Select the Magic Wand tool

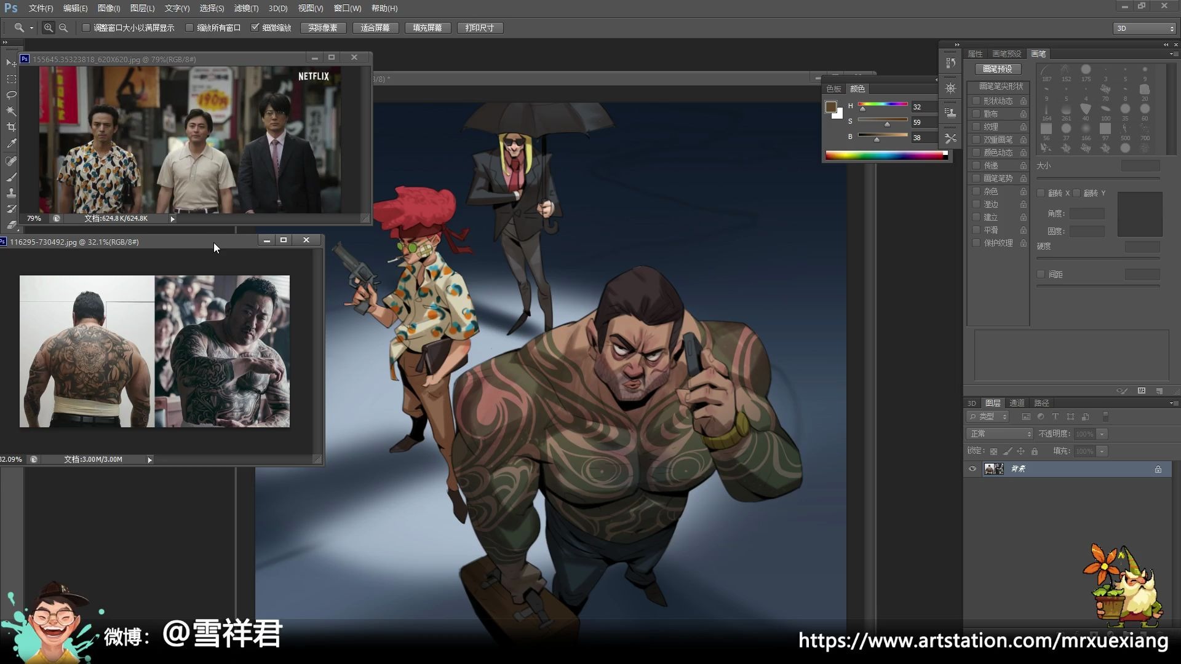[x=11, y=111]
